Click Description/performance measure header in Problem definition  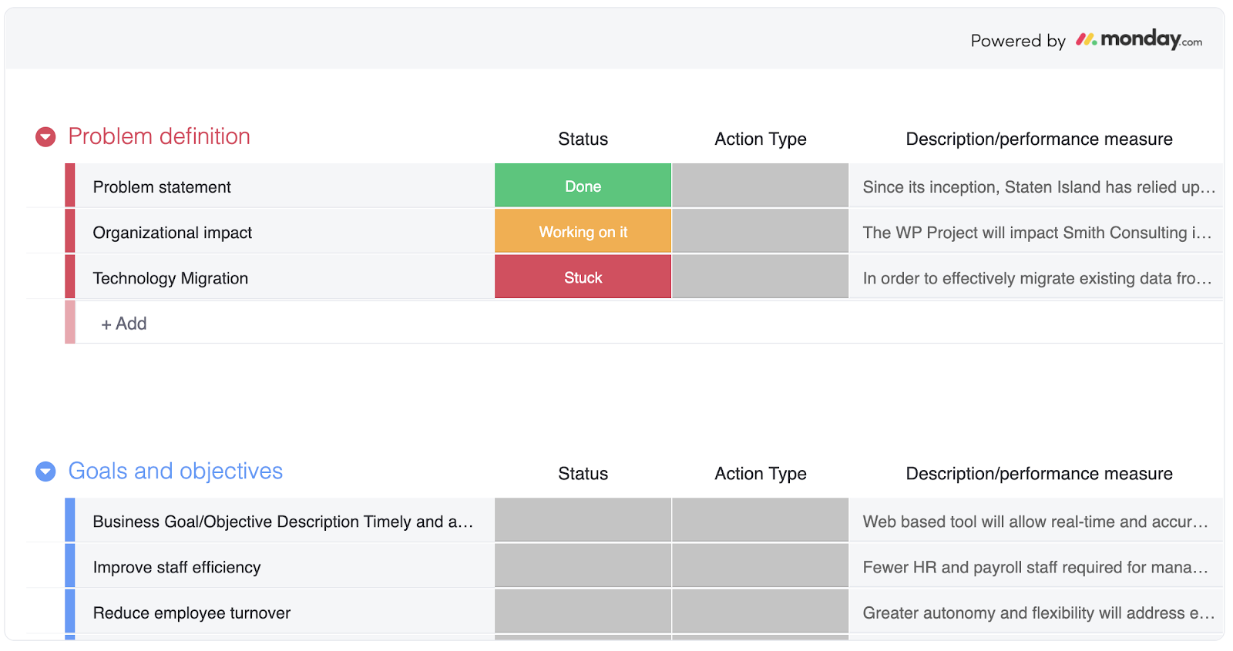[x=1039, y=139]
